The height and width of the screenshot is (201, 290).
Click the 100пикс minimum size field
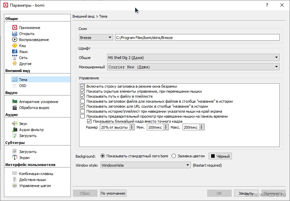156,127
